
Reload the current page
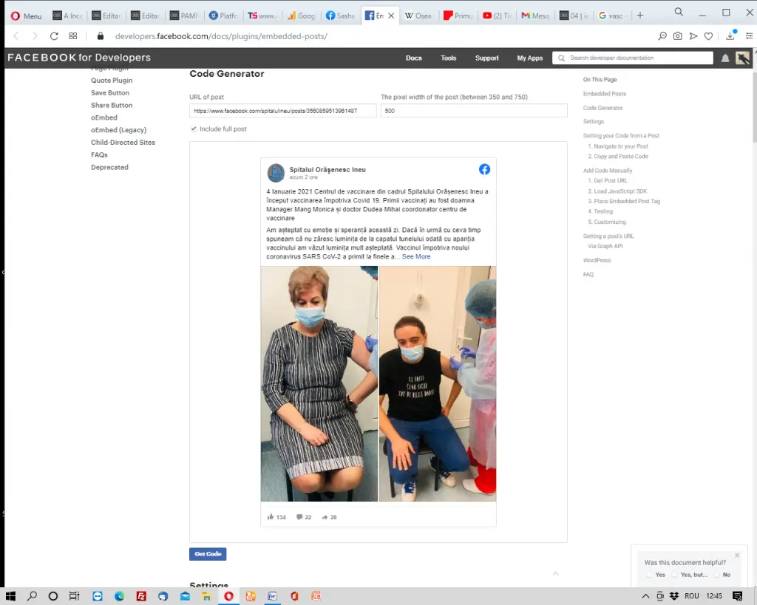click(x=54, y=36)
